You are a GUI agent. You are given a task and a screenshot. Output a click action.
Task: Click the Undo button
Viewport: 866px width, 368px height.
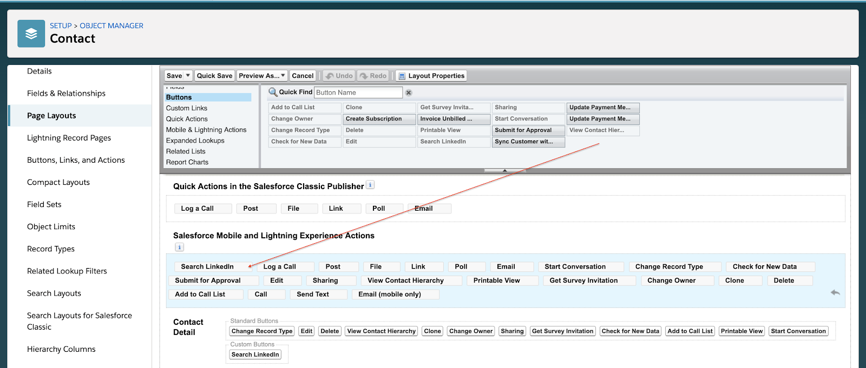(339, 76)
